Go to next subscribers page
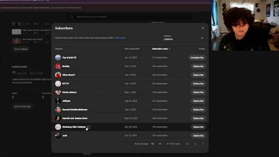 pos(203,144)
